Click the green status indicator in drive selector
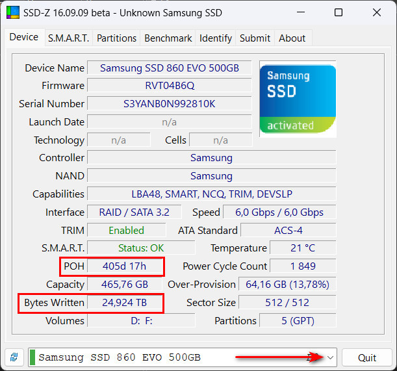This screenshot has width=397, height=371. tap(32, 357)
